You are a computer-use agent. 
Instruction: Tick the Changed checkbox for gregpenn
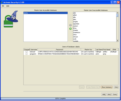coord(27,54)
